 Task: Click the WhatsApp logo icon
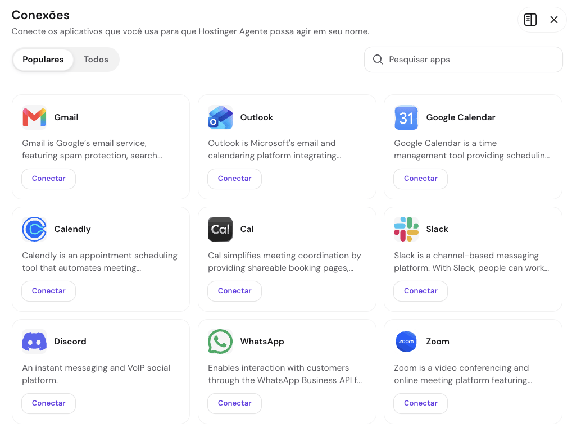click(x=220, y=342)
